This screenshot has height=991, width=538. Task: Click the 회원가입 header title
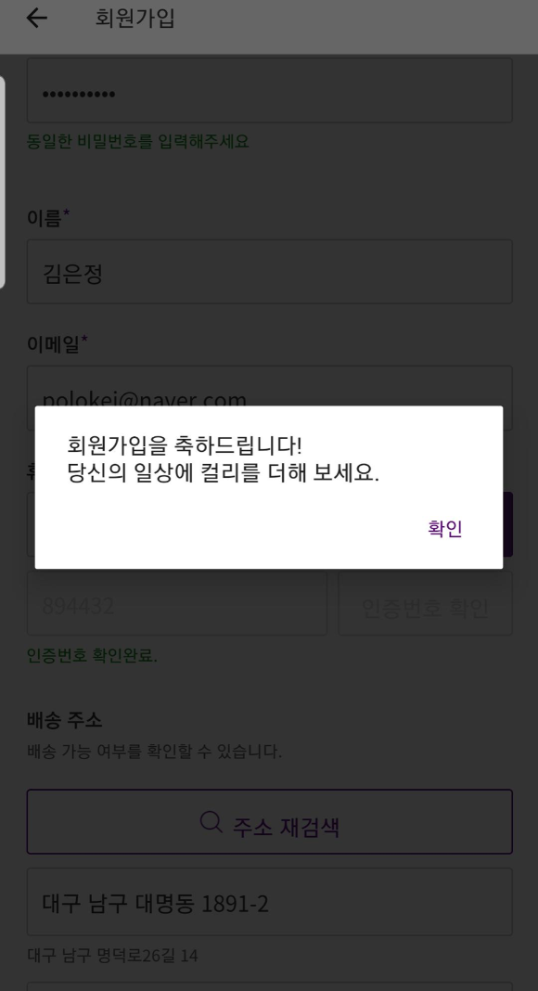(135, 19)
